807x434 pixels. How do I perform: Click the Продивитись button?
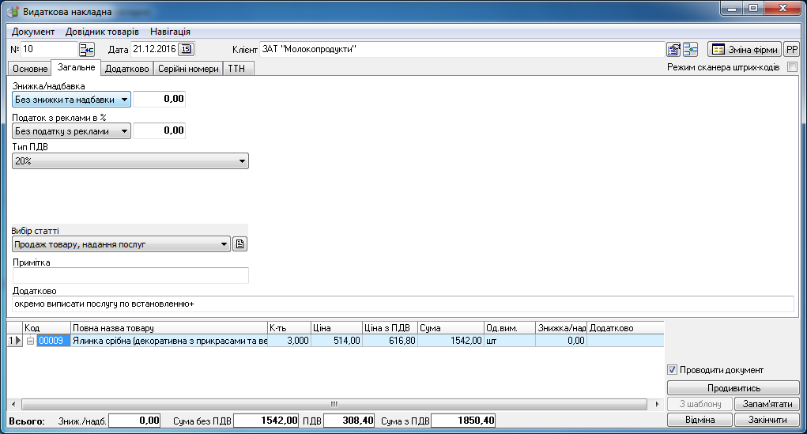(733, 388)
